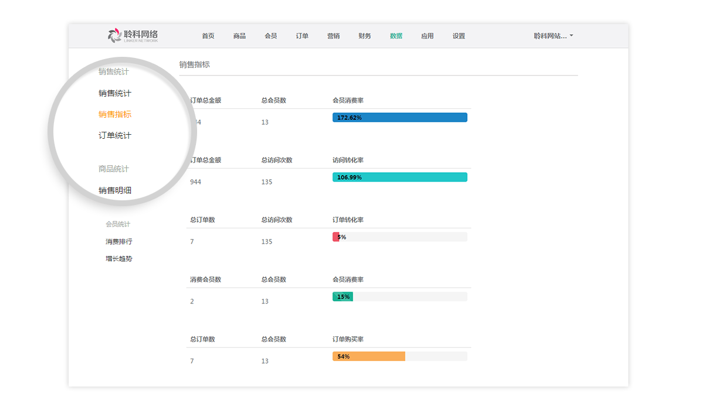The width and height of the screenshot is (704, 410).
Task: Open the 应用 menu item
Action: click(427, 36)
